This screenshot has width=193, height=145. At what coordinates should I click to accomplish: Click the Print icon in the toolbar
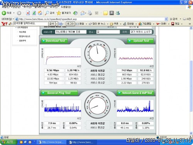click(90, 13)
